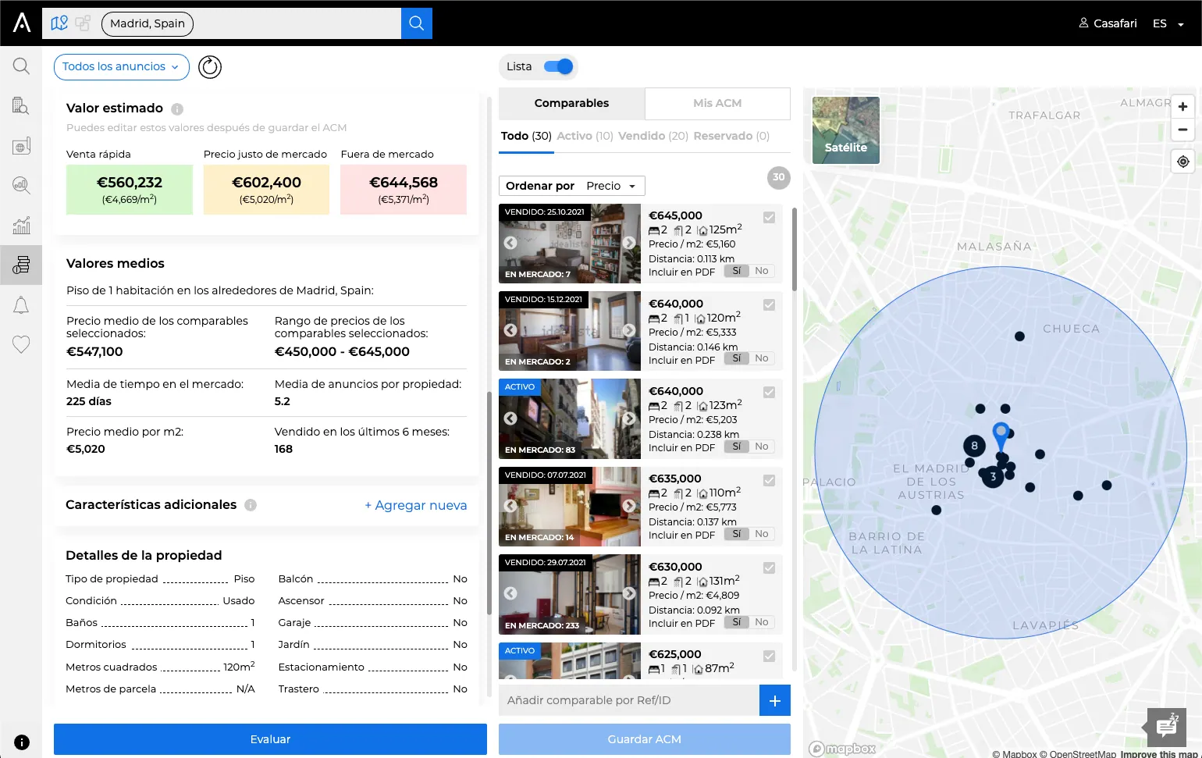Uncheck the €645,000 comparable checkbox
Viewport: 1202px width, 758px height.
[x=770, y=217]
